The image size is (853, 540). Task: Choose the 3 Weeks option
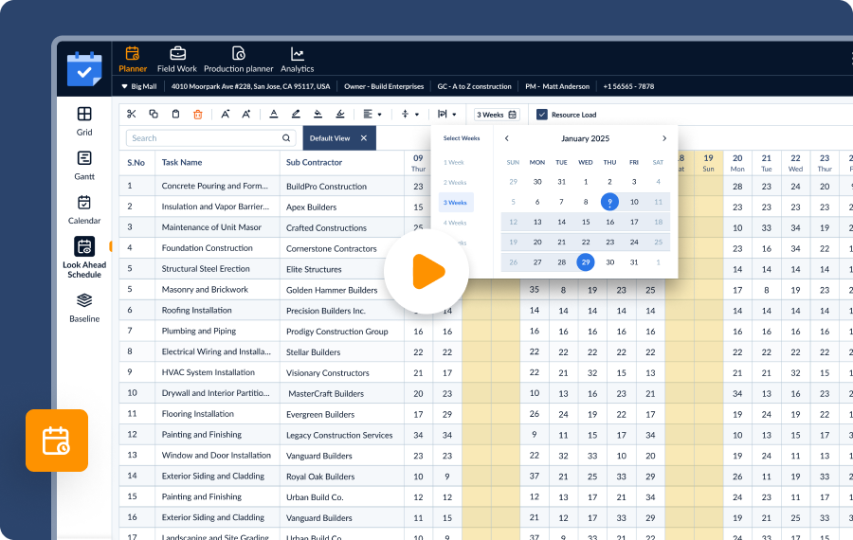(x=455, y=203)
